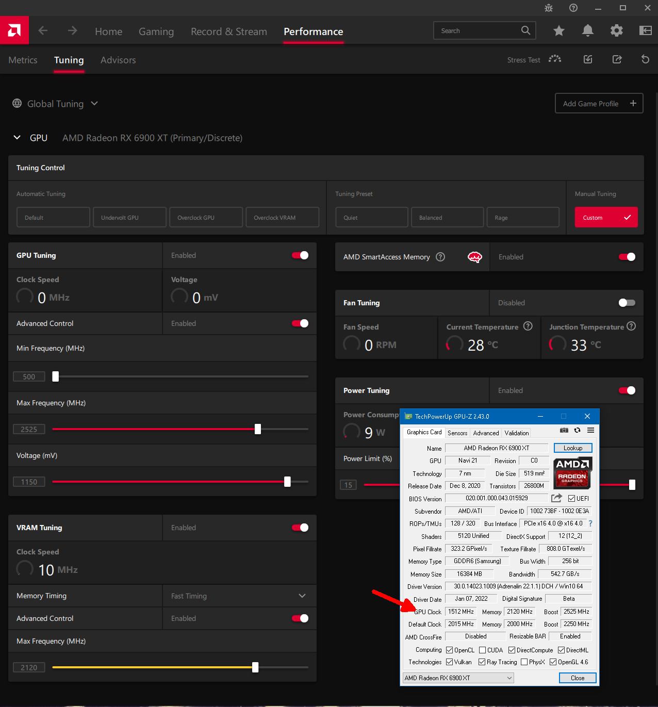Toggle GPU Advanced Control switch
The width and height of the screenshot is (658, 707).
click(300, 323)
